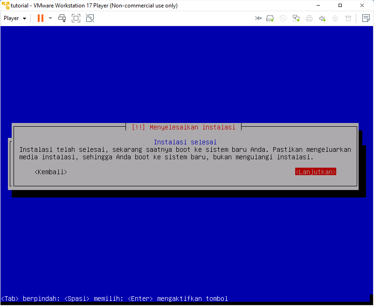Toggle Unity mode icon
Screen dimensions: 374x306
pos(90,18)
